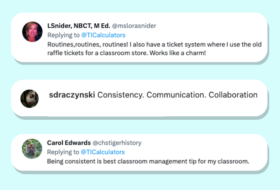This screenshot has height=190, width=280.
Task: Open the sdraczynski username
Action: (x=72, y=95)
